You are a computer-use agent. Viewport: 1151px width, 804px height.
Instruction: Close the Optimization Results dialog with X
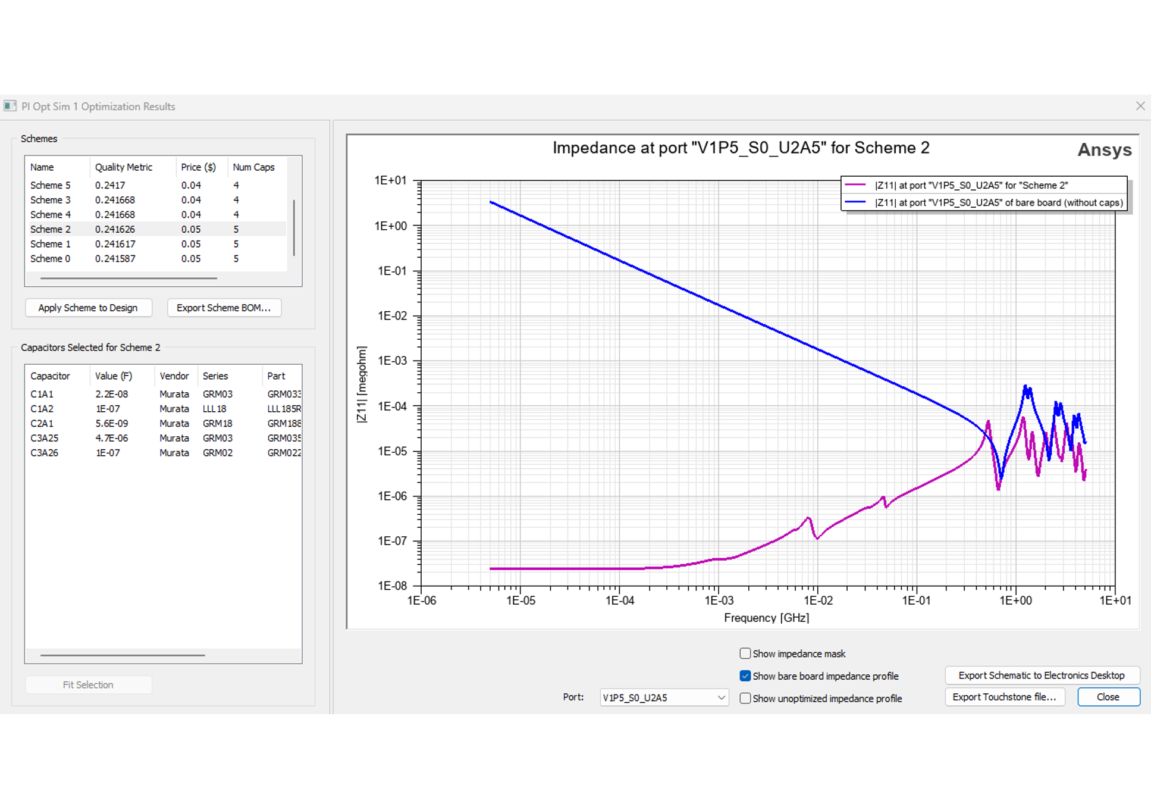coord(1140,106)
